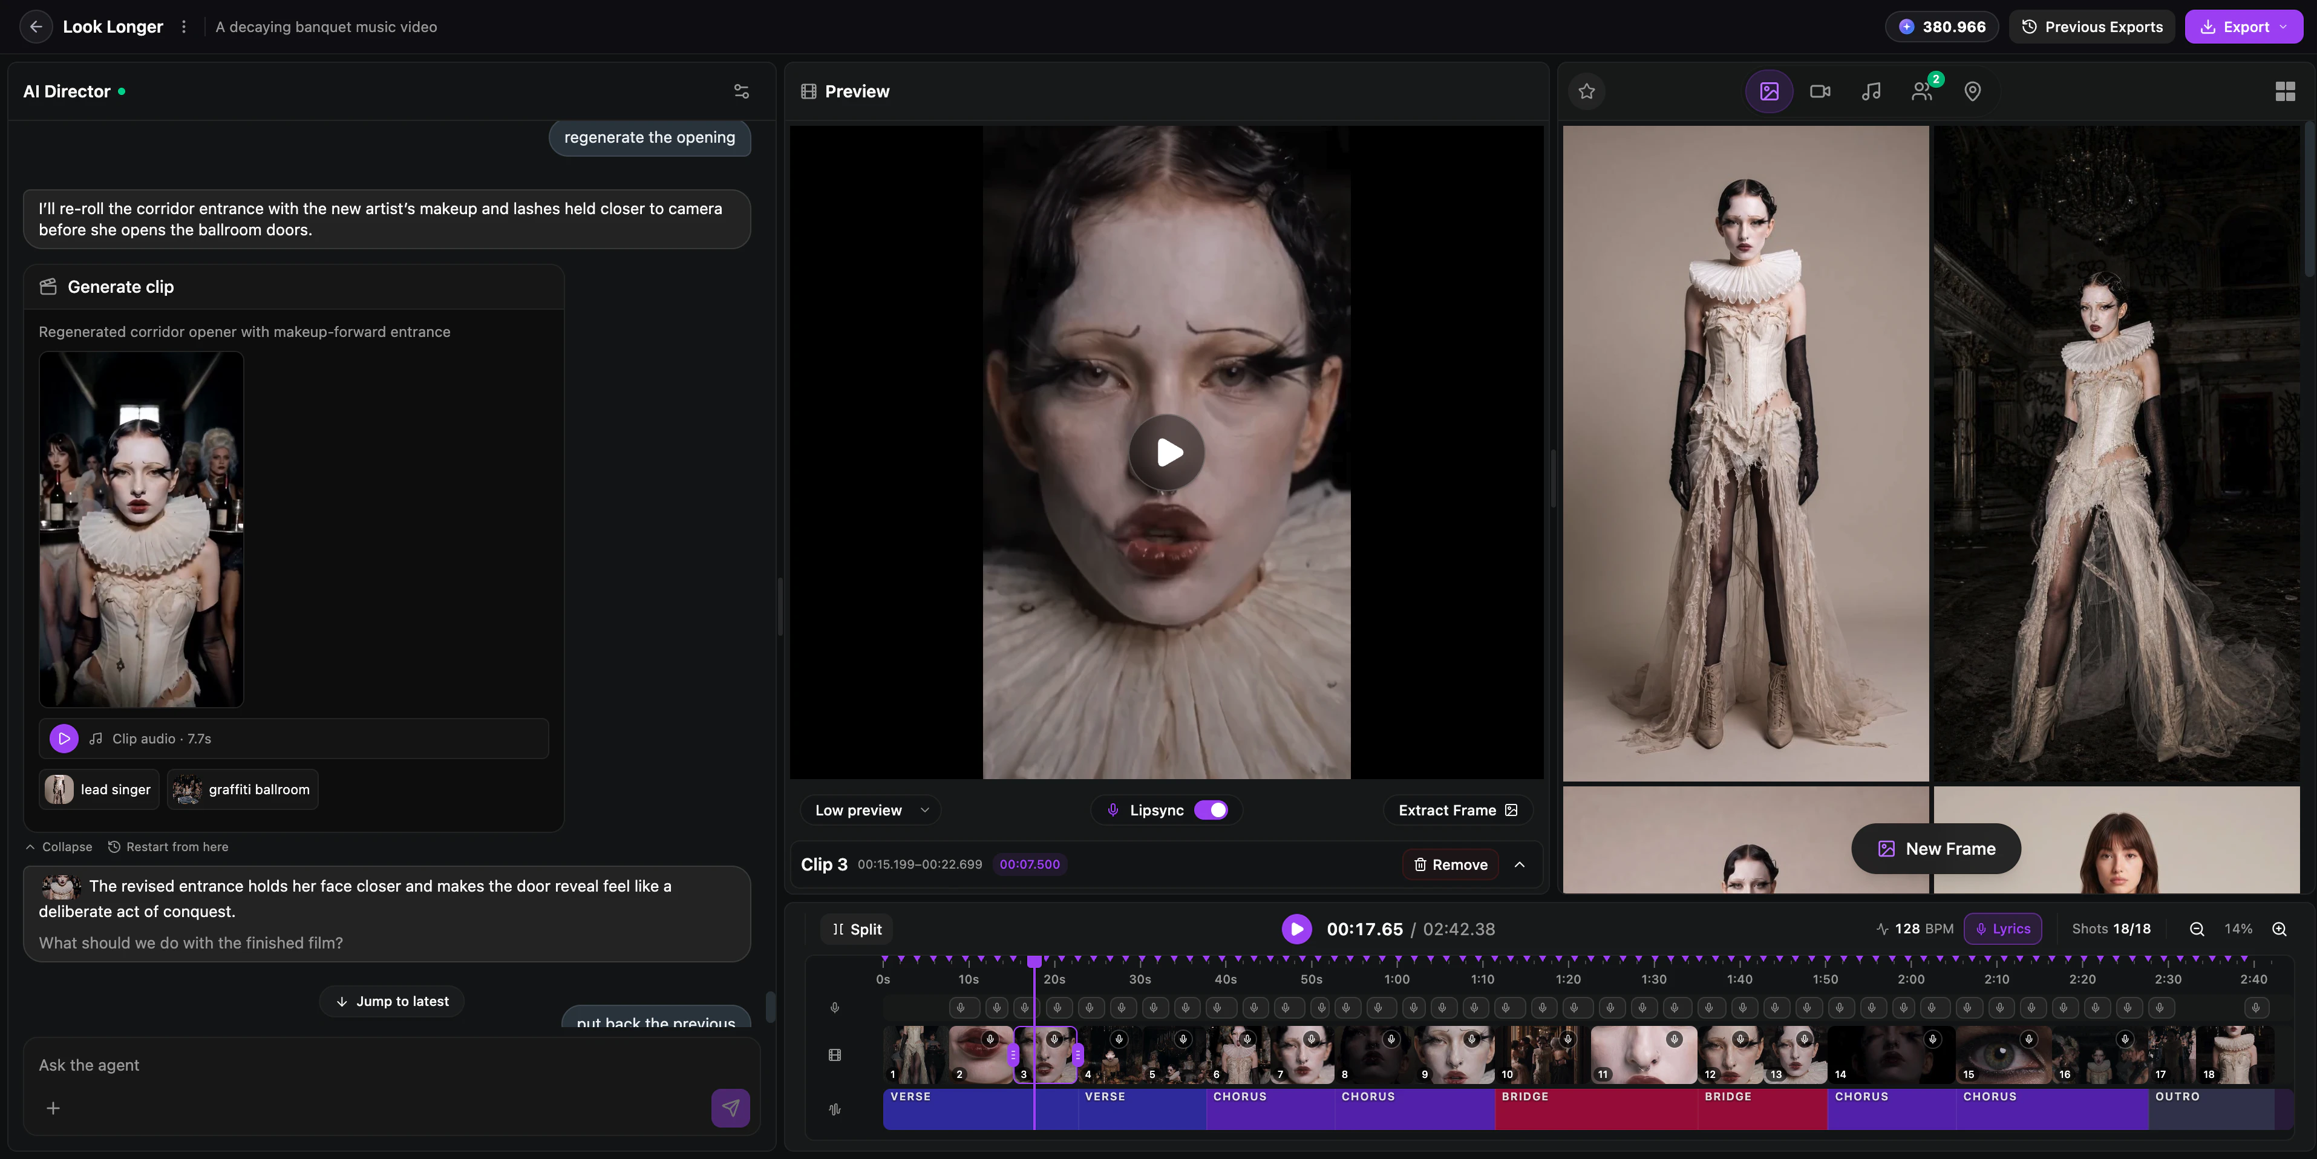The height and width of the screenshot is (1159, 2317).
Task: Click the video track filmstrip icon
Action: click(835, 1055)
